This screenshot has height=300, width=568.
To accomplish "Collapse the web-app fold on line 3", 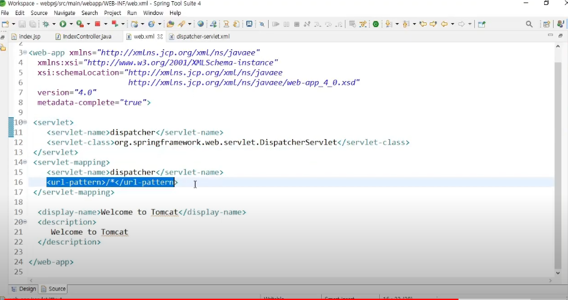I will 25,52.
